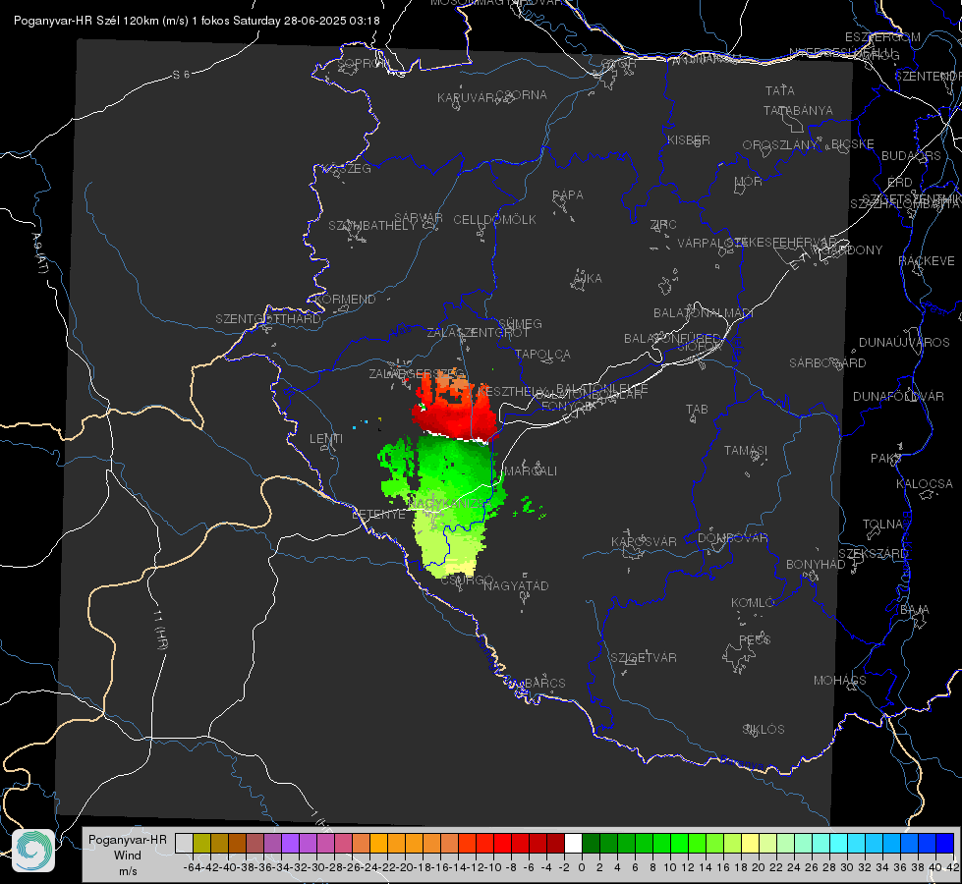Select the TAB town label

(x=697, y=410)
